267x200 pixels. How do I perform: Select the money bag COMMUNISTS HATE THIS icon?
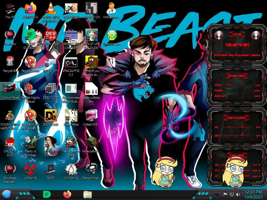(10, 120)
